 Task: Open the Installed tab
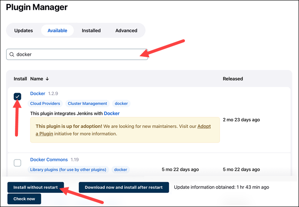(91, 30)
